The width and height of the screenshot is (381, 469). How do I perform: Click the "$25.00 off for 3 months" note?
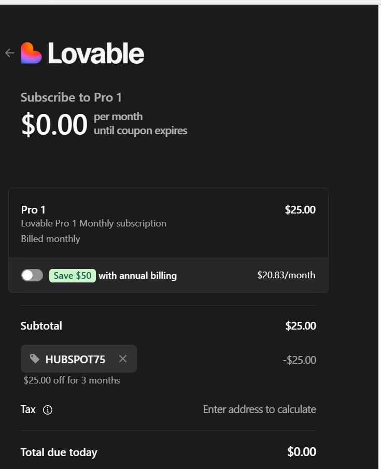[72, 380]
